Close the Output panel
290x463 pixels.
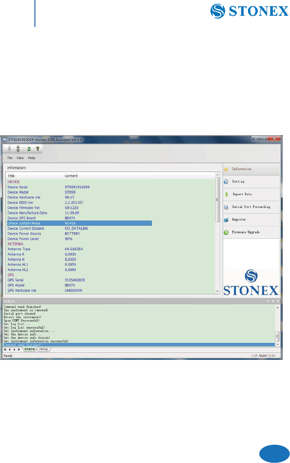tap(278, 301)
